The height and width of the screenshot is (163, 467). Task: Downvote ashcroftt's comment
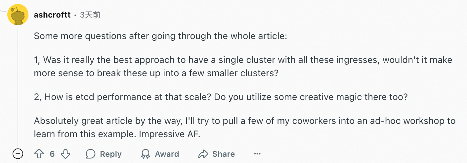(x=65, y=154)
